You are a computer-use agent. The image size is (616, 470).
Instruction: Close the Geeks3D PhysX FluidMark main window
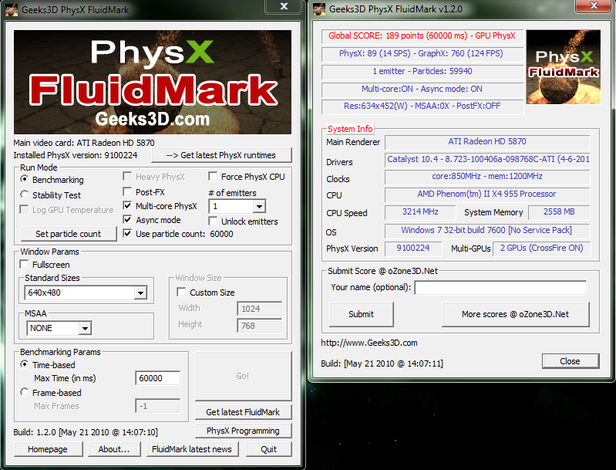coord(284,6)
